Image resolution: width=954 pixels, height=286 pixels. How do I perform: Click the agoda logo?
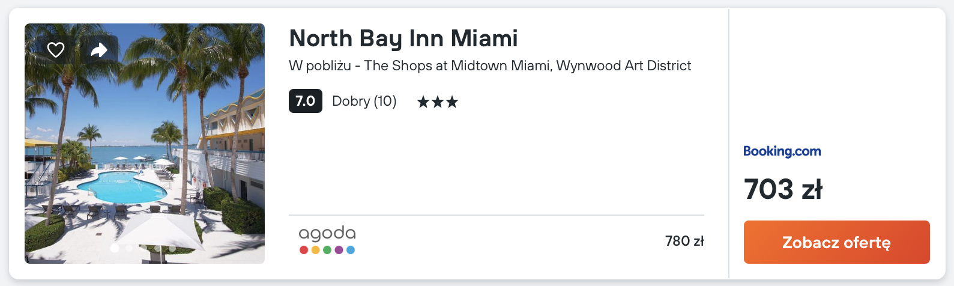[327, 240]
